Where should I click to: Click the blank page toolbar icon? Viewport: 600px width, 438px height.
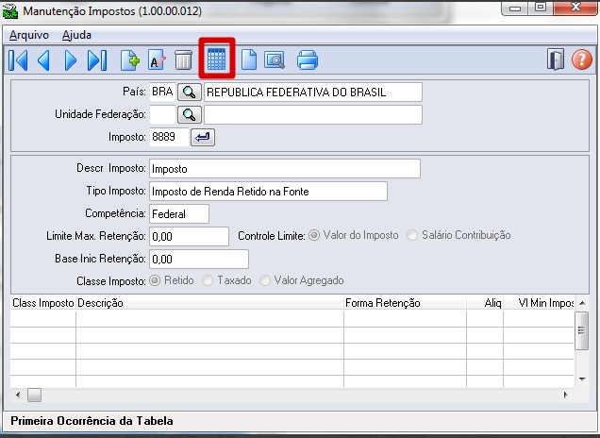pyautogui.click(x=249, y=60)
